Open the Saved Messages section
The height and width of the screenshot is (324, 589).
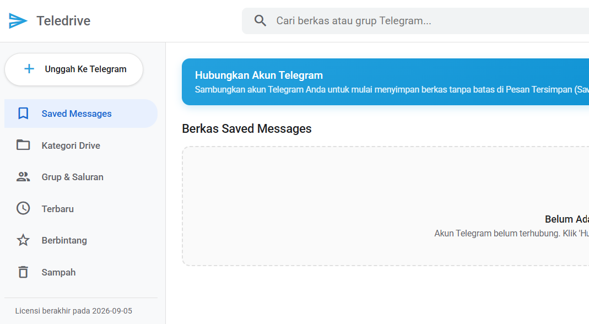tap(81, 114)
